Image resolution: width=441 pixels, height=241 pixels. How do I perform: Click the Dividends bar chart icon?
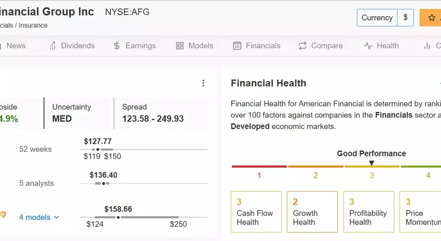point(52,46)
